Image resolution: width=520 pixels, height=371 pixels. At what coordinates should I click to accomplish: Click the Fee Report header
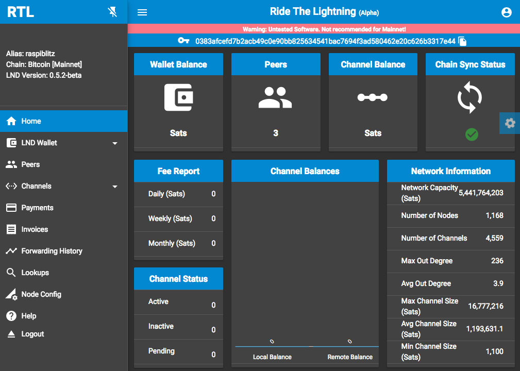click(178, 171)
